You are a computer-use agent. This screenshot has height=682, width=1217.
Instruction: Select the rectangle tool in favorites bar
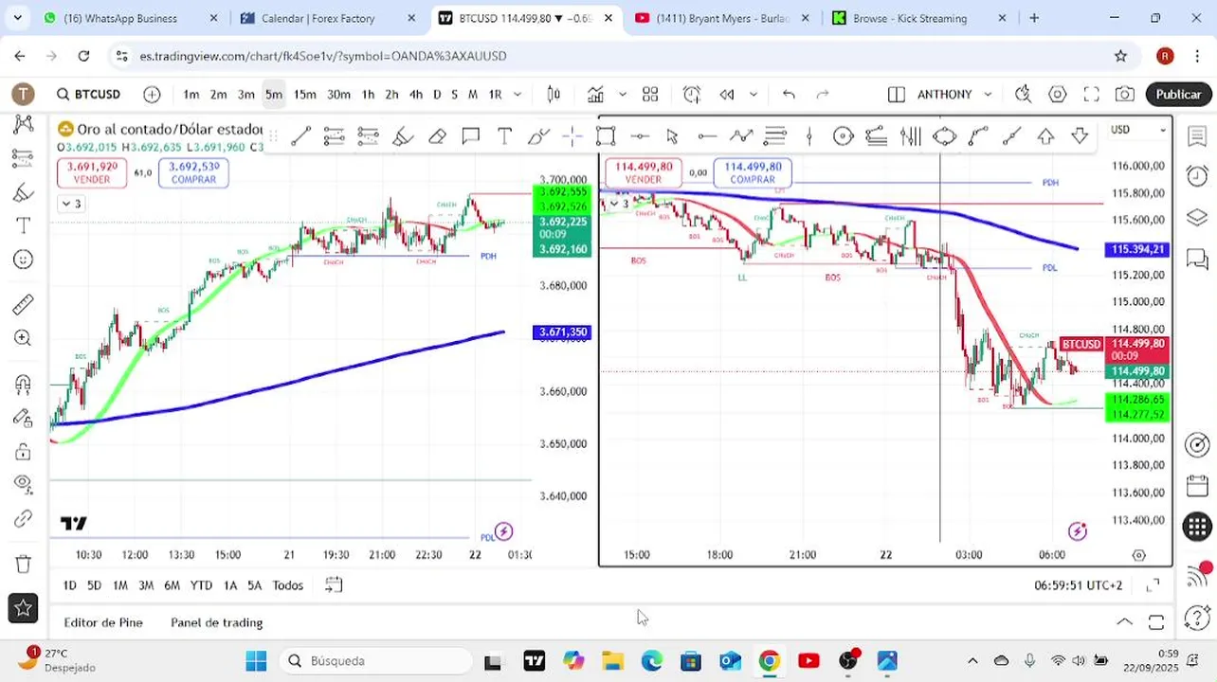pyautogui.click(x=606, y=136)
